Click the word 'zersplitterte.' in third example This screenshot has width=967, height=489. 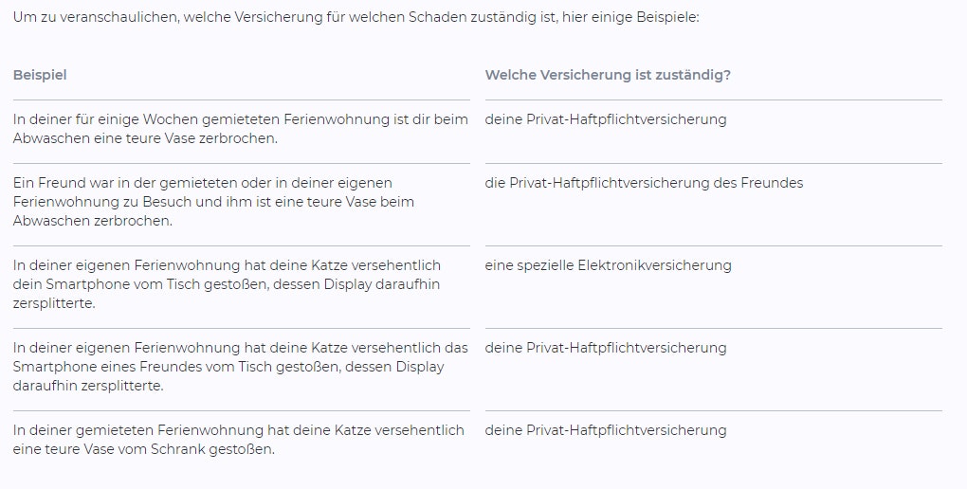pos(54,303)
